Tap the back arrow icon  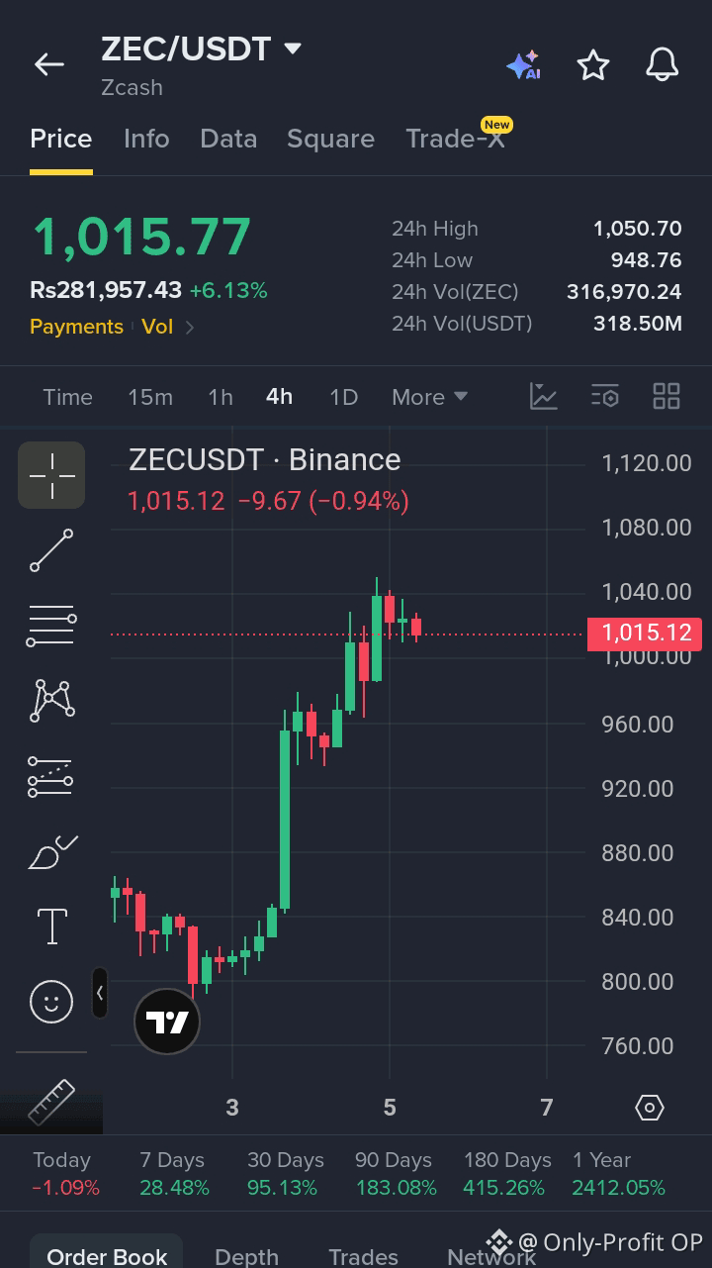[48, 65]
